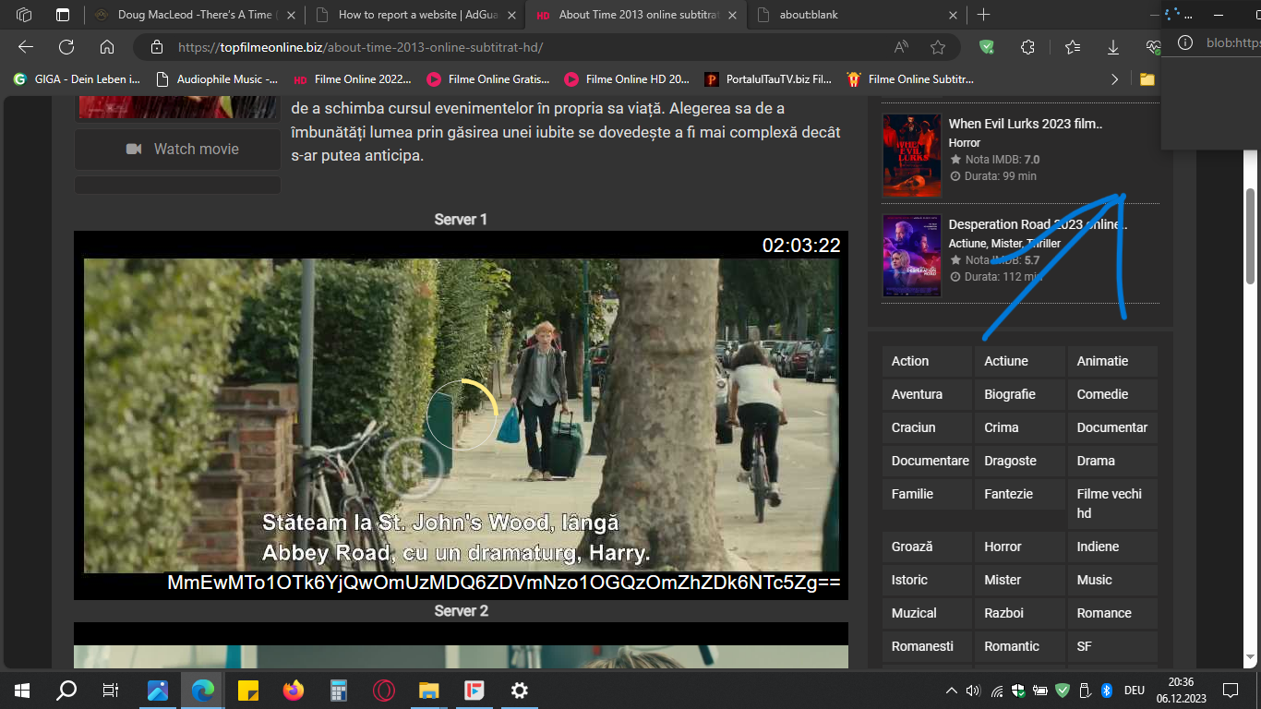The image size is (1261, 709).
Task: Open the When Evil Lurks movie poster thumbnail
Action: click(911, 155)
